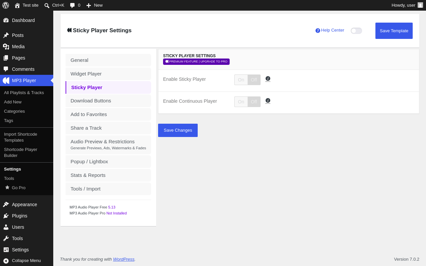426x266 pixels.
Task: Go to the Add to Favorites tab
Action: click(x=108, y=114)
